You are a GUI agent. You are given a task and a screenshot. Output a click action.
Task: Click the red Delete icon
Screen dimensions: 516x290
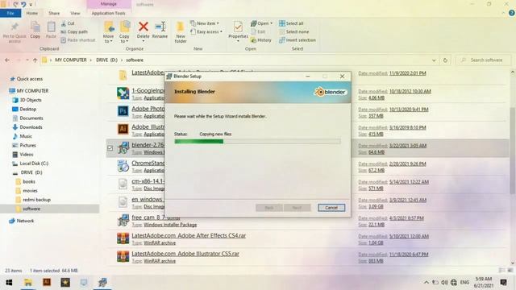pyautogui.click(x=144, y=27)
